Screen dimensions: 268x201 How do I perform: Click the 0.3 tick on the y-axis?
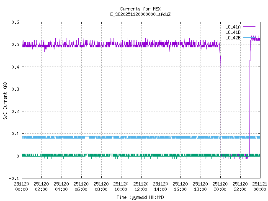point(15,89)
